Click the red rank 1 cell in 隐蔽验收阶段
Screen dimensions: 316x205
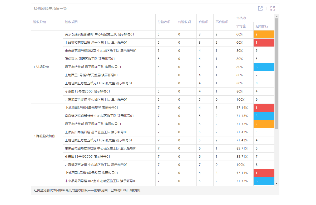pyautogui.click(x=264, y=108)
